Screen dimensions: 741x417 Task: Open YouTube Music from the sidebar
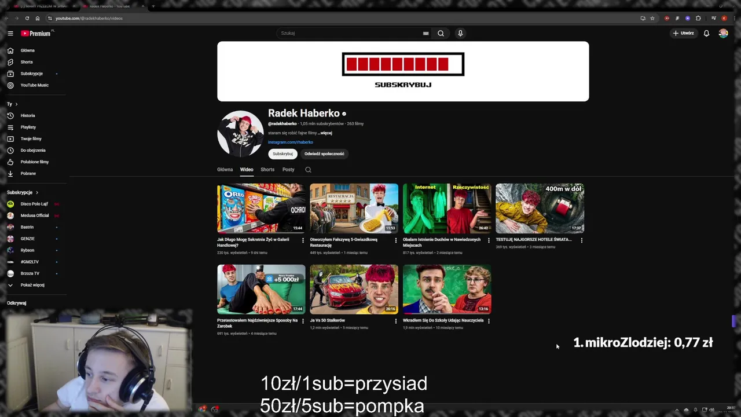point(34,85)
